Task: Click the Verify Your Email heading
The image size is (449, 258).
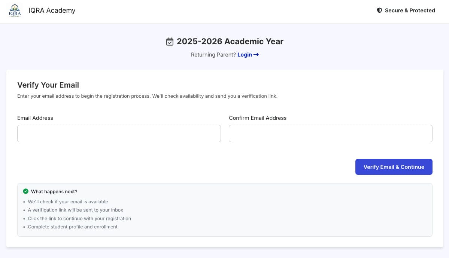Action: pyautogui.click(x=48, y=85)
